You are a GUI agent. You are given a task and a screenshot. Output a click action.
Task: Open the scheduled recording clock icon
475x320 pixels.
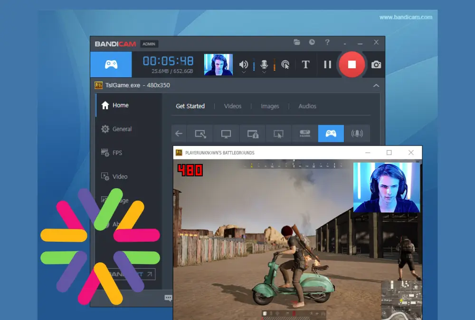point(312,42)
